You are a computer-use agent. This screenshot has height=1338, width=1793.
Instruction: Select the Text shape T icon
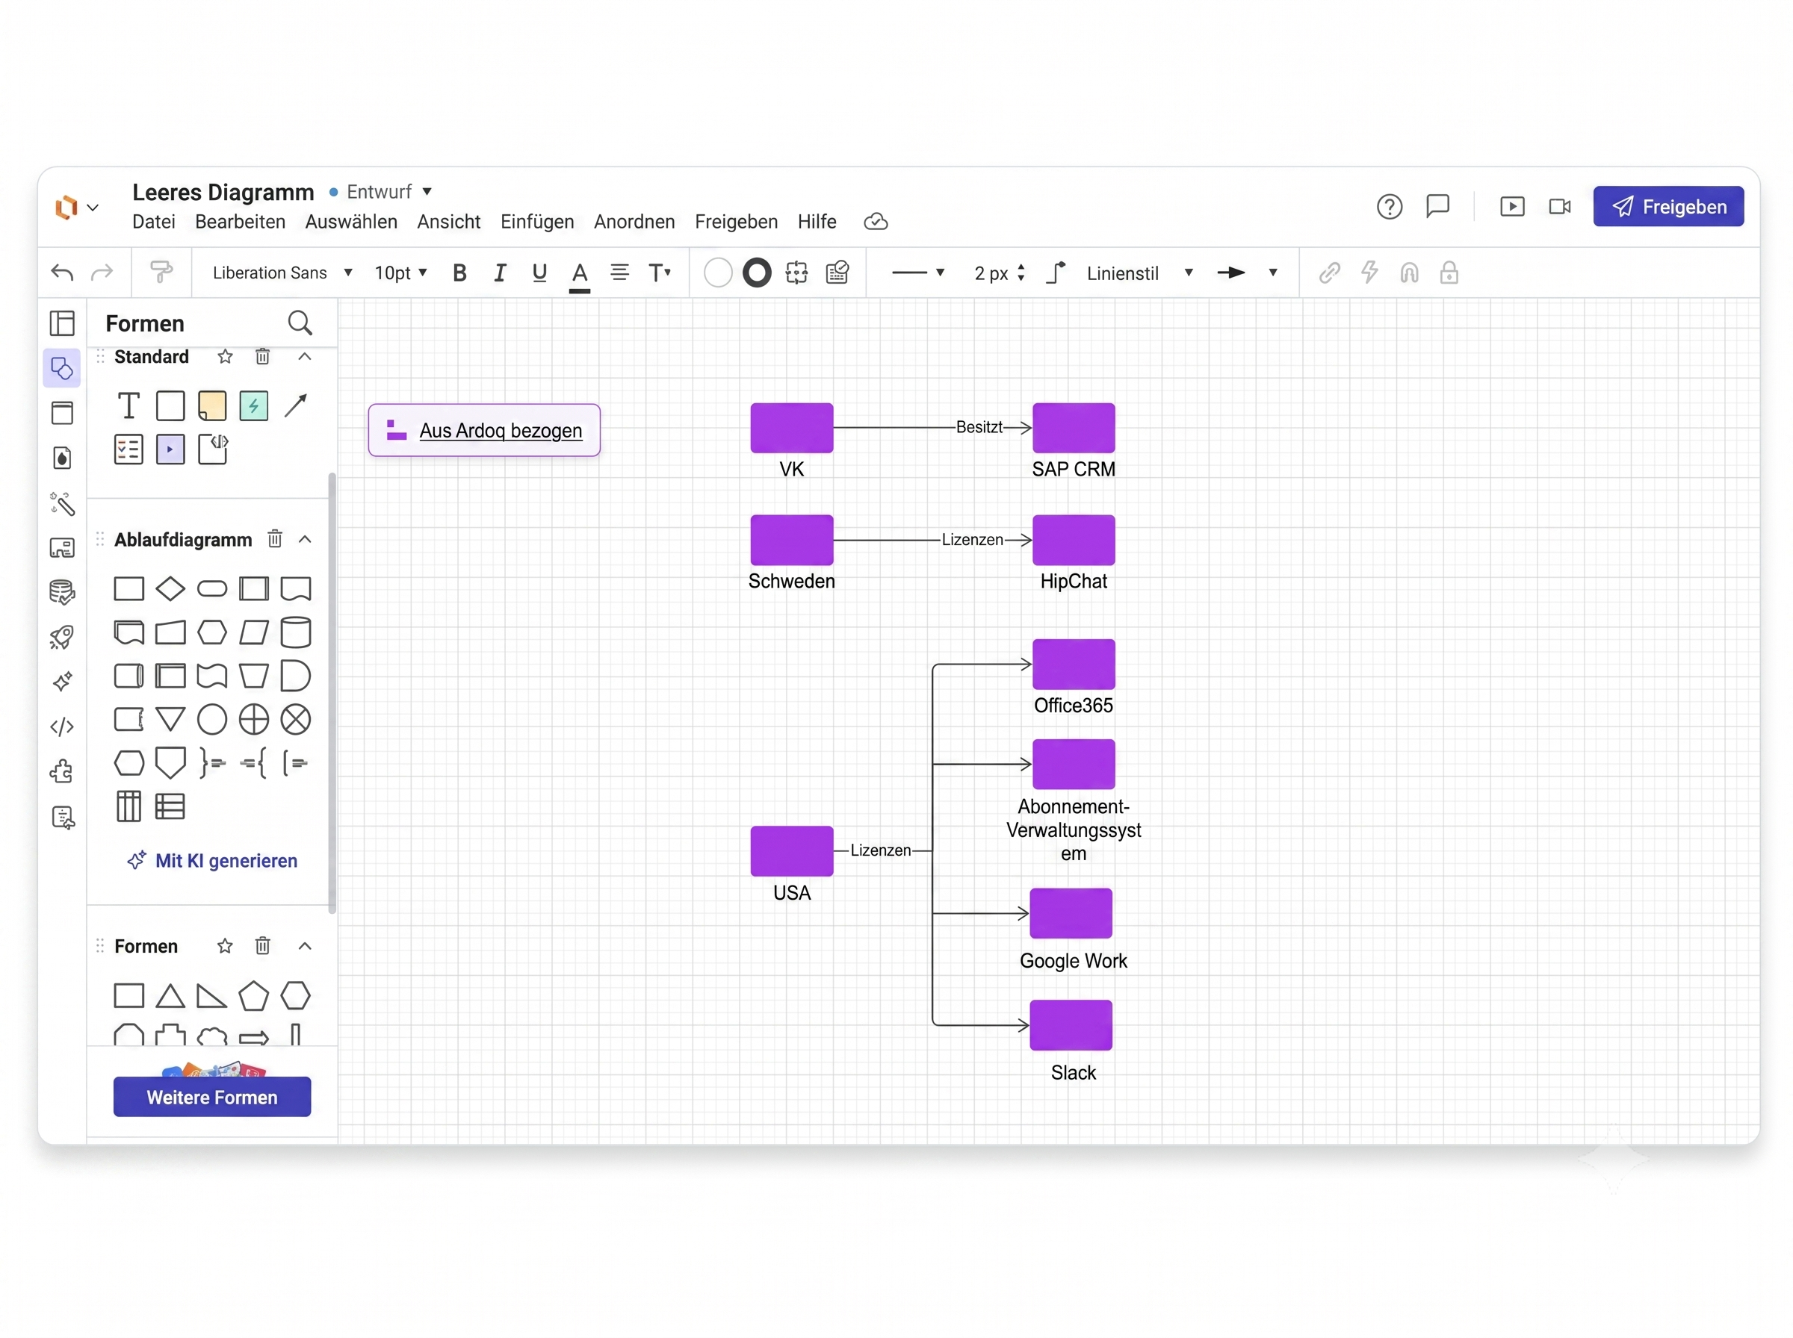point(128,405)
